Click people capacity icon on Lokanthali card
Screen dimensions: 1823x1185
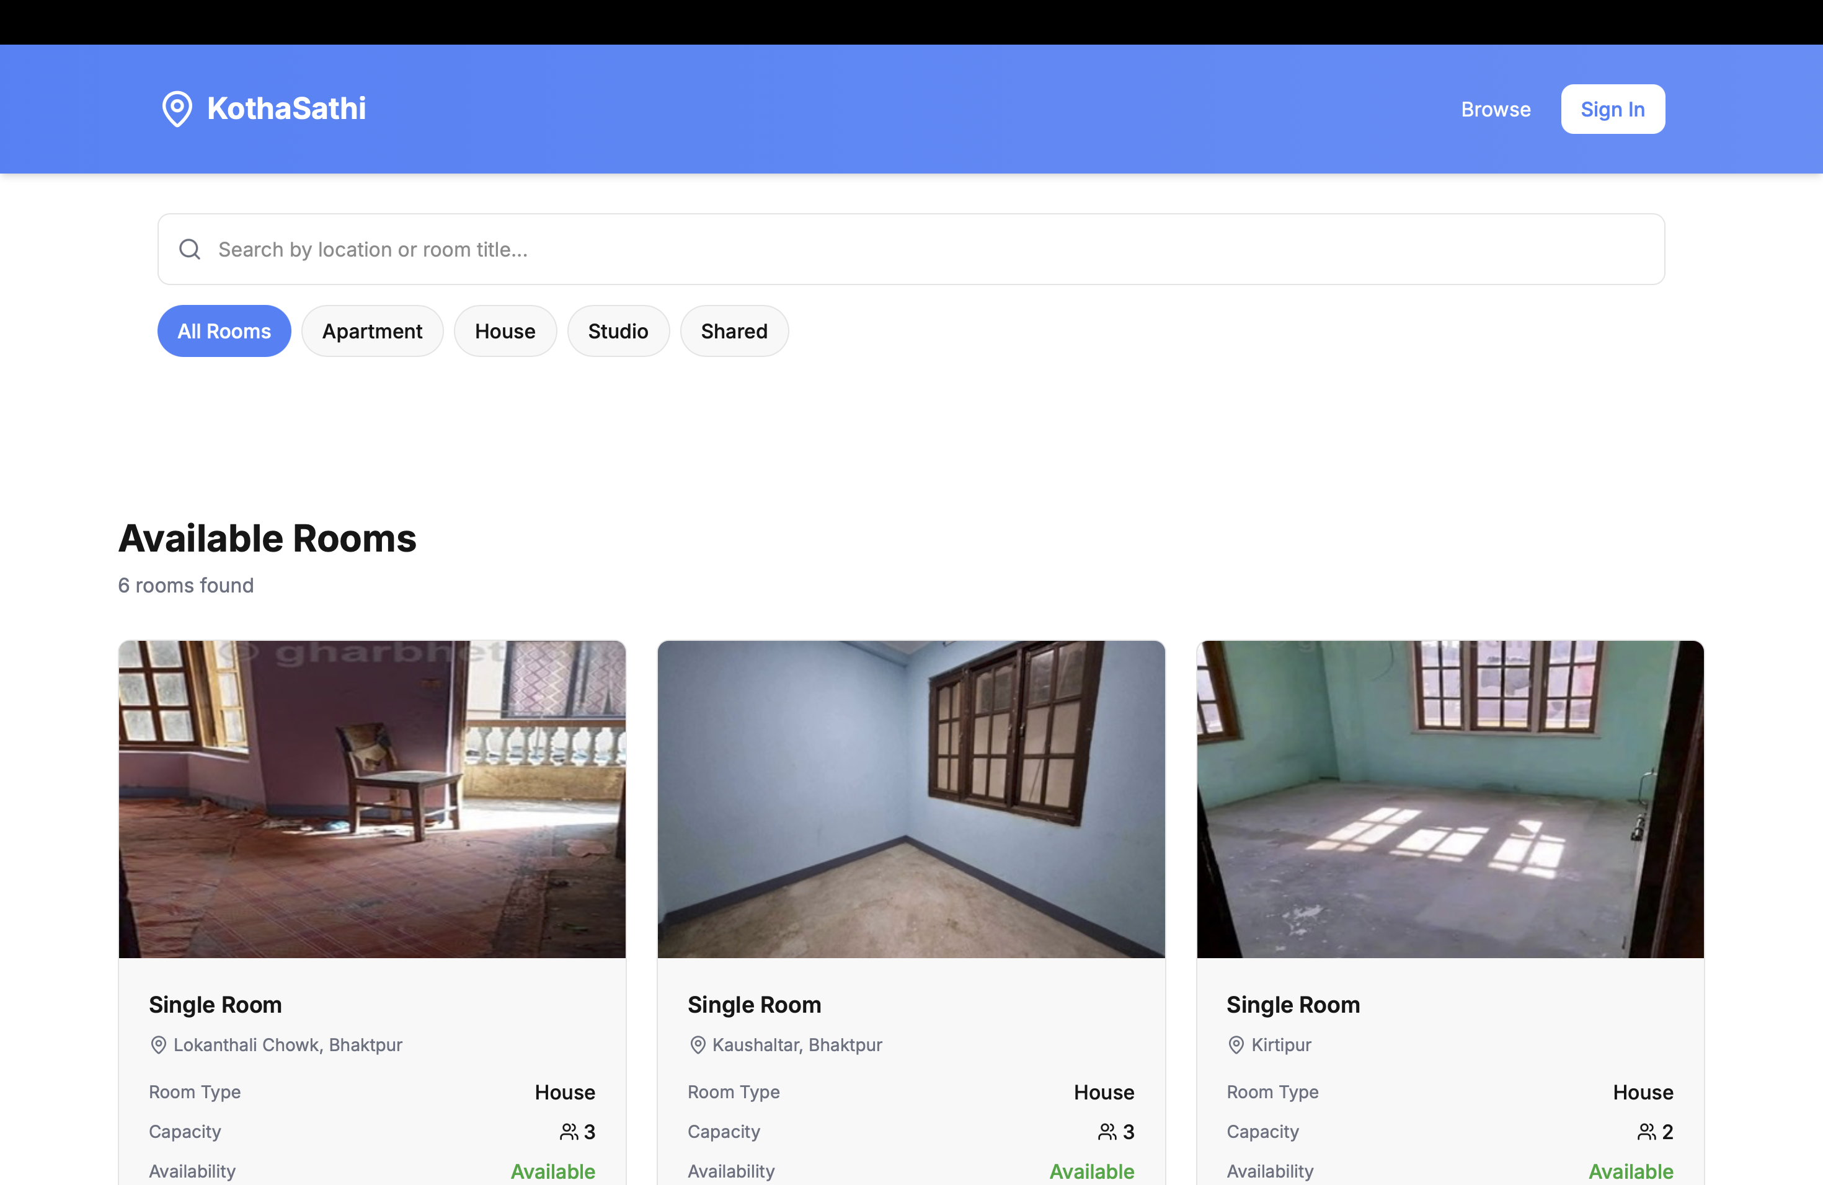569,1132
